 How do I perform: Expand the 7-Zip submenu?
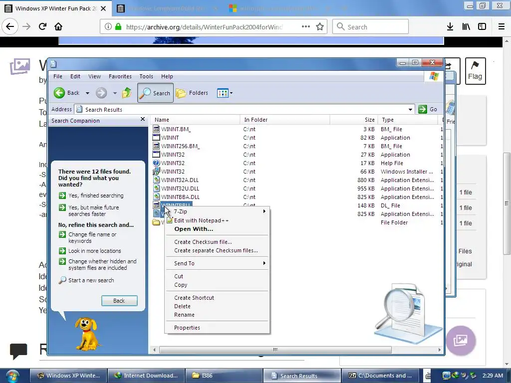click(217, 211)
